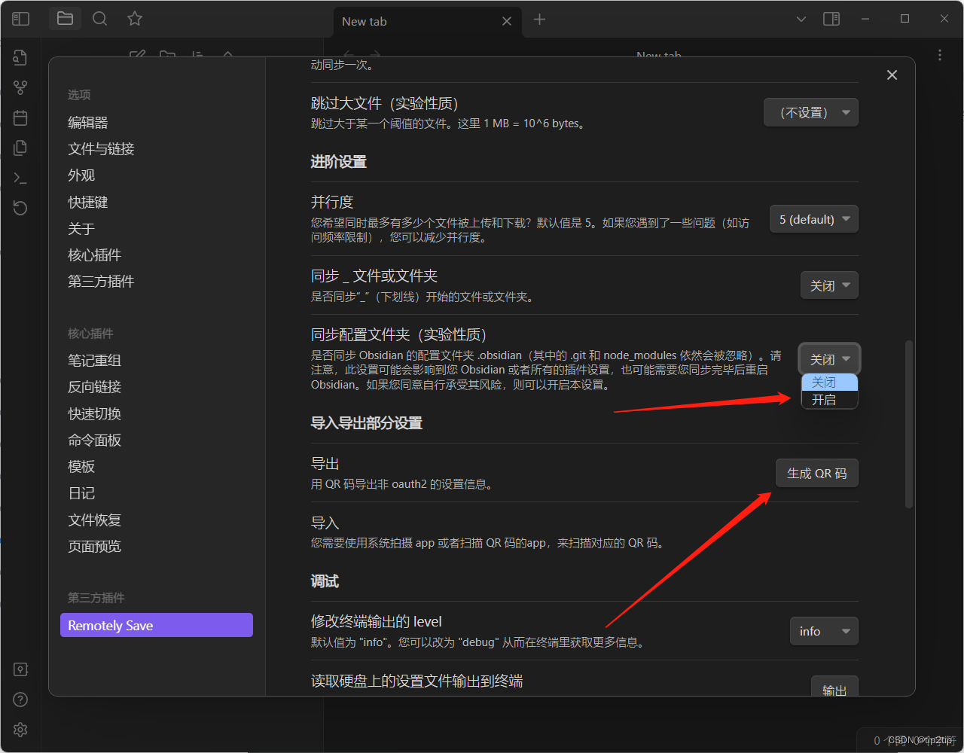964x753 pixels.
Task: Open the tab list chevron
Action: [x=801, y=19]
